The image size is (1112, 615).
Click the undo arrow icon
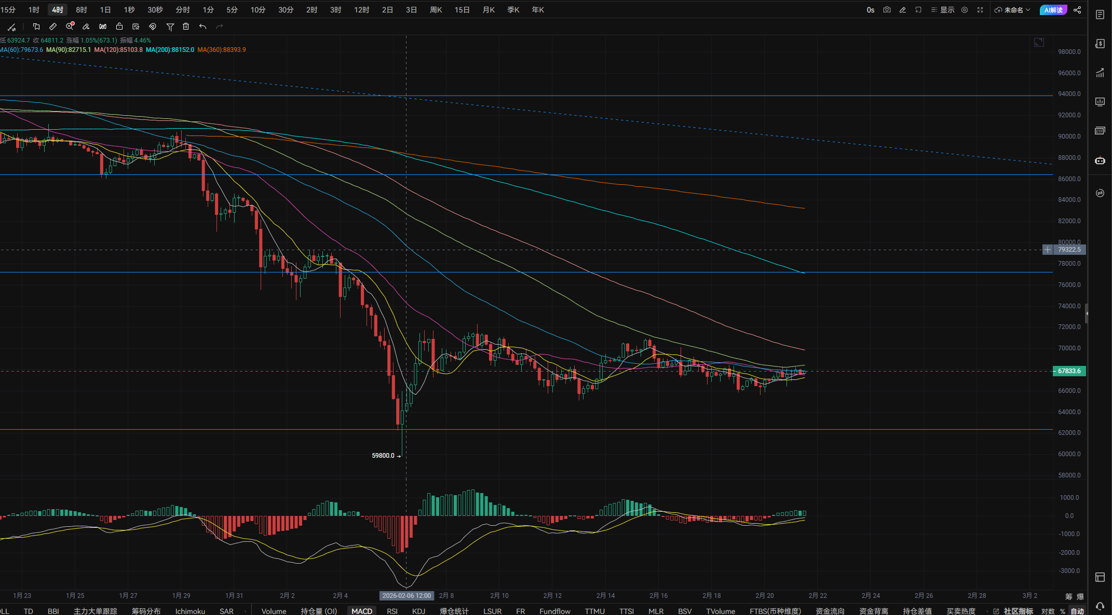(x=202, y=26)
